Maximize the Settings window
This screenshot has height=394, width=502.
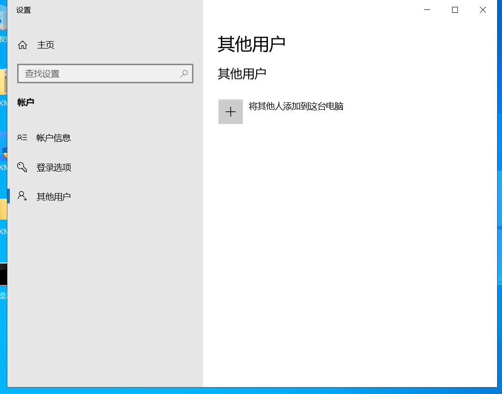(454, 9)
